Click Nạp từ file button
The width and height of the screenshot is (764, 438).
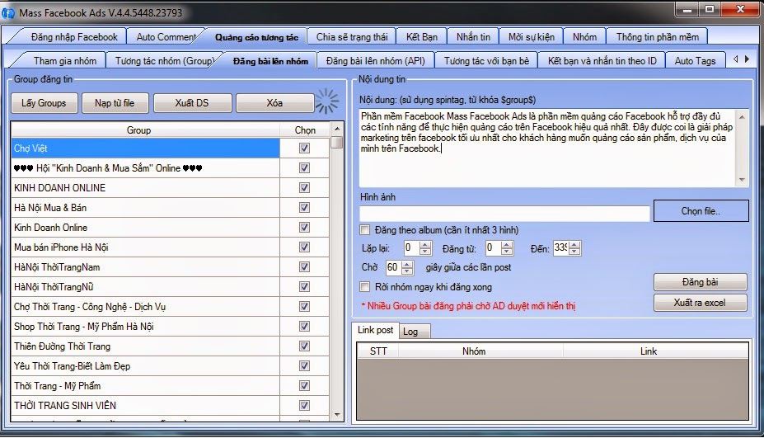[115, 103]
